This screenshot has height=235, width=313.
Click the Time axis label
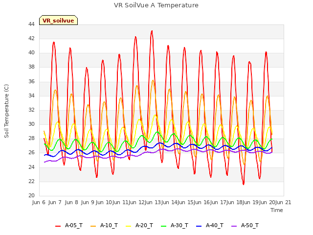[x=277, y=210]
